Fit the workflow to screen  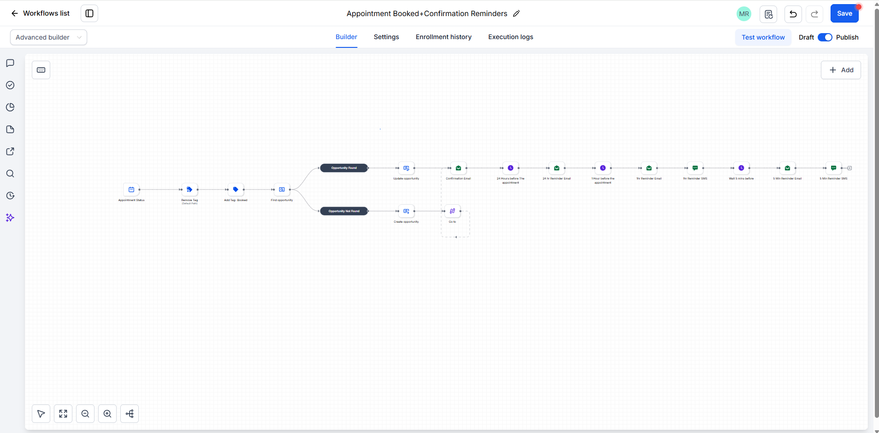(x=63, y=414)
